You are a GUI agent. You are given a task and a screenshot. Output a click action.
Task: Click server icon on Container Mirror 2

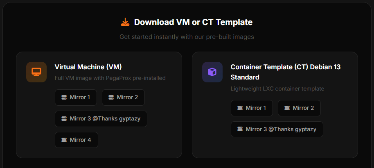point(287,108)
